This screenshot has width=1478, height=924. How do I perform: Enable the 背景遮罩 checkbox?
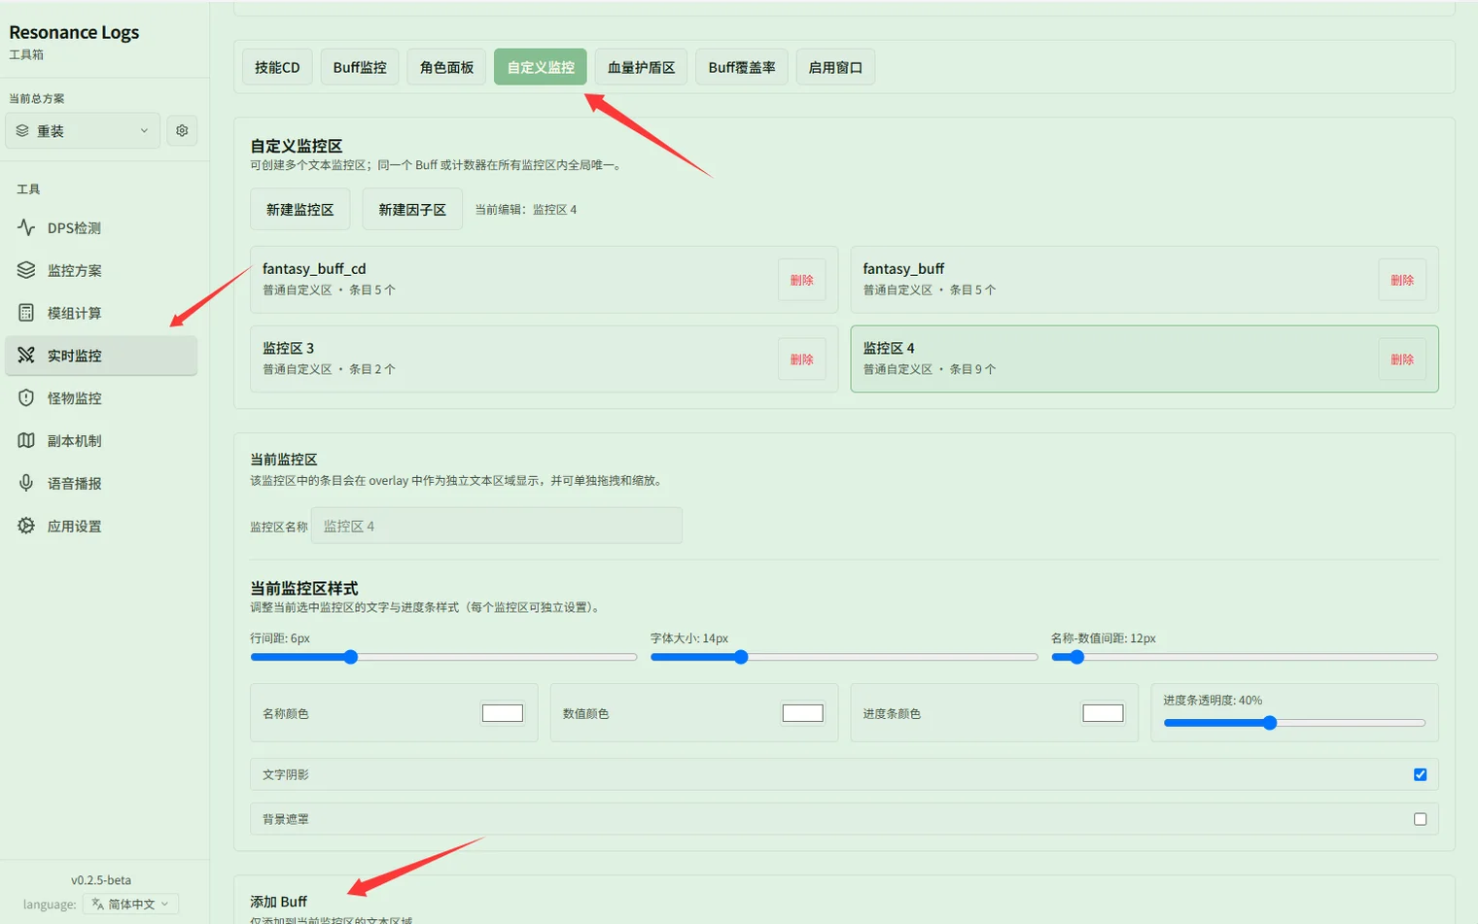point(1420,819)
